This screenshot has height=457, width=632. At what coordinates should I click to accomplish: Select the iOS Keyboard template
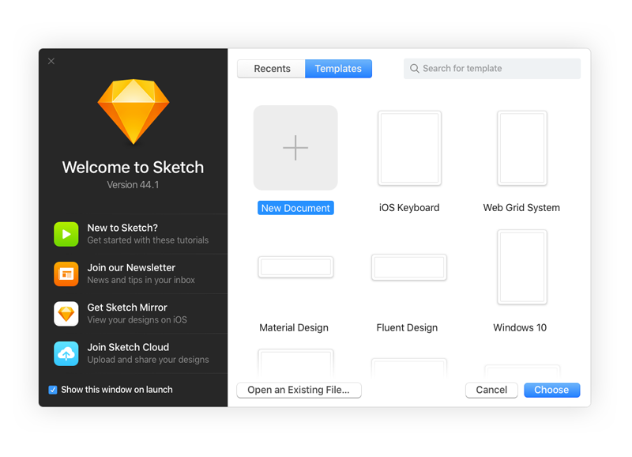(x=409, y=148)
